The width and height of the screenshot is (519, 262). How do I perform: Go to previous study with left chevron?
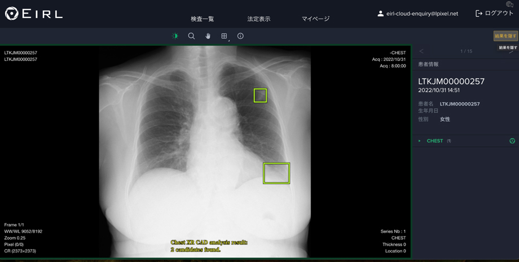(421, 51)
